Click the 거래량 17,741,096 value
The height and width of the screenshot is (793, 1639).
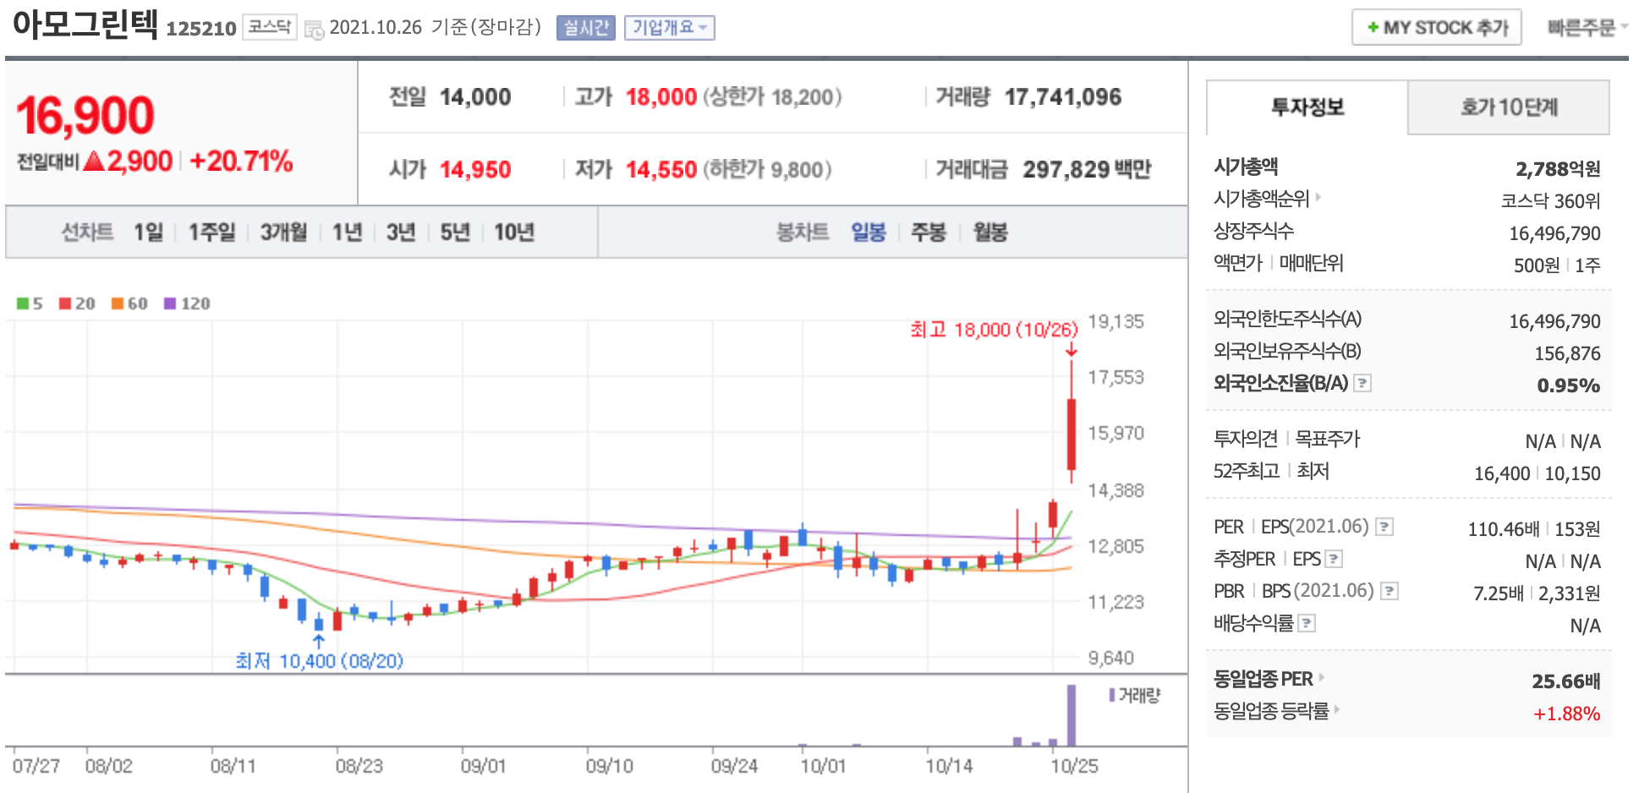[x=1062, y=97]
